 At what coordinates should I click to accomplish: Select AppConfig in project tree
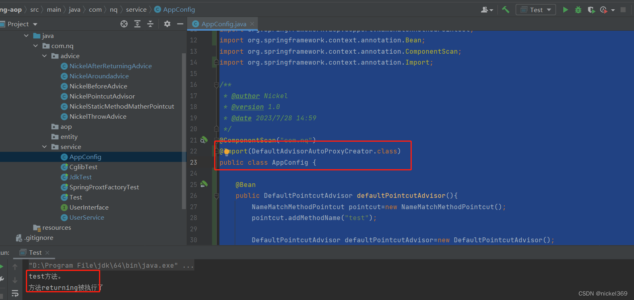pos(85,157)
